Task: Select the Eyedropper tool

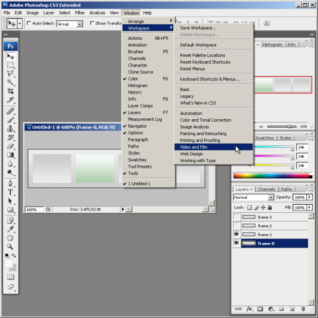Action: (x=10, y=229)
